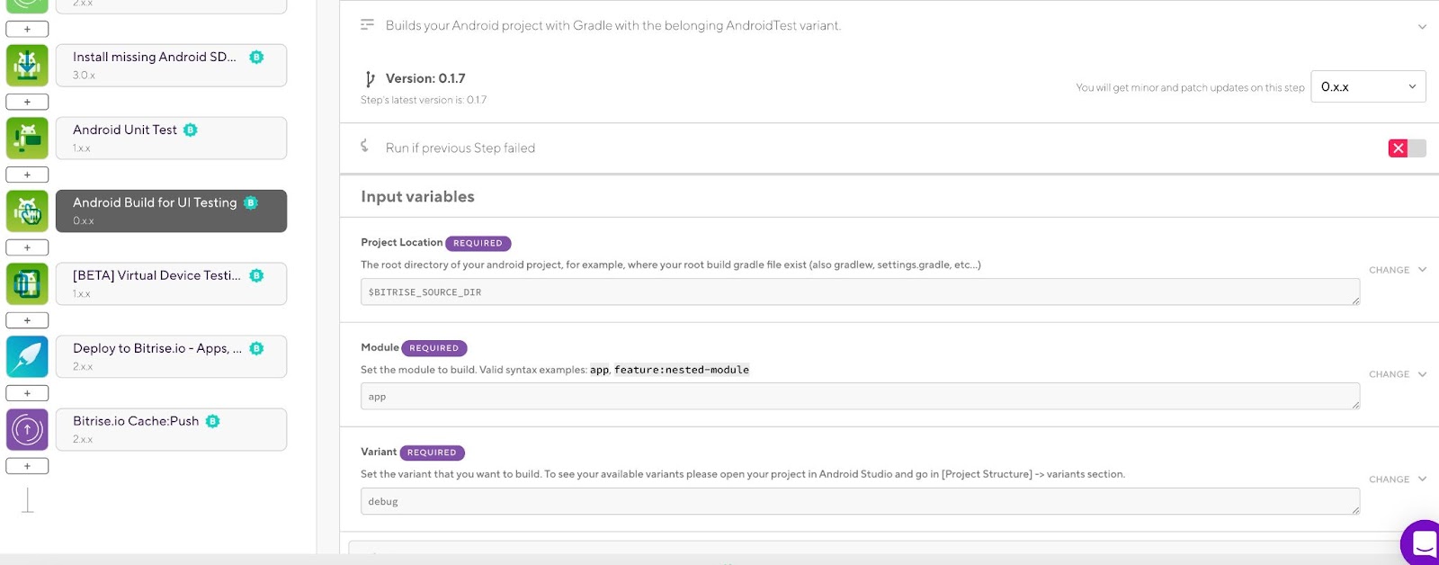Viewport: 1439px width, 565px height.
Task: Click the Variant input field containing debug
Action: pyautogui.click(x=860, y=501)
